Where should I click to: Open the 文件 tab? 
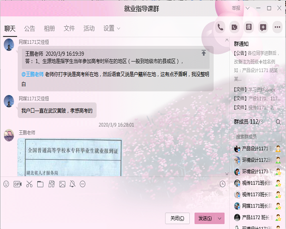[69, 29]
